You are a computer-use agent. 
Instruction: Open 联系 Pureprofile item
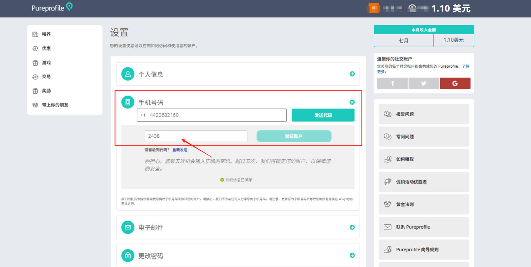coord(424,227)
